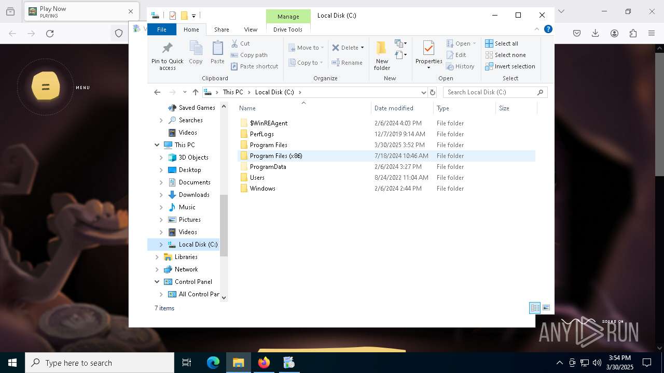Open recent locations dropdown arrow
The image size is (664, 373).
185,92
